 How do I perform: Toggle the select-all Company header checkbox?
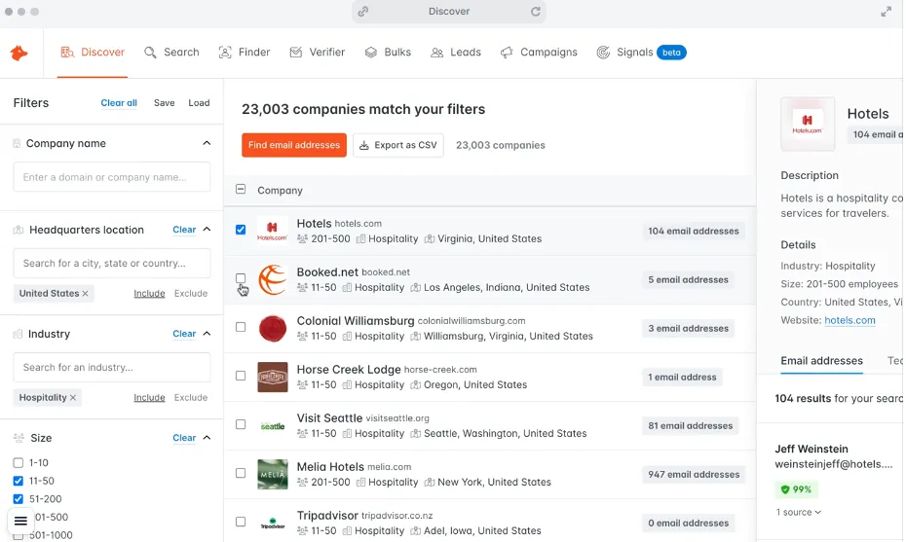(x=241, y=190)
